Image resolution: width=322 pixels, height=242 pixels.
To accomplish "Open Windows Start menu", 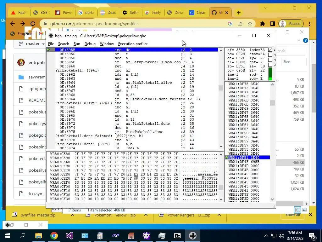I will (8, 236).
